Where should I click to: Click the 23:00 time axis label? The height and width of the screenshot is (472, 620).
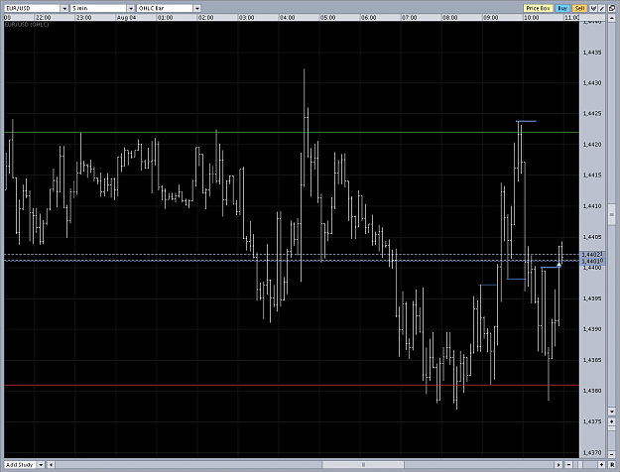point(83,18)
